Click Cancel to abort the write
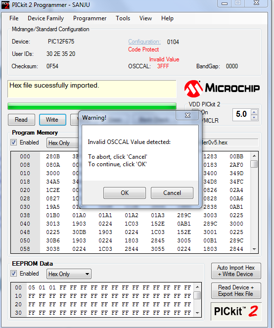This screenshot has height=328, width=274. pyautogui.click(x=172, y=192)
